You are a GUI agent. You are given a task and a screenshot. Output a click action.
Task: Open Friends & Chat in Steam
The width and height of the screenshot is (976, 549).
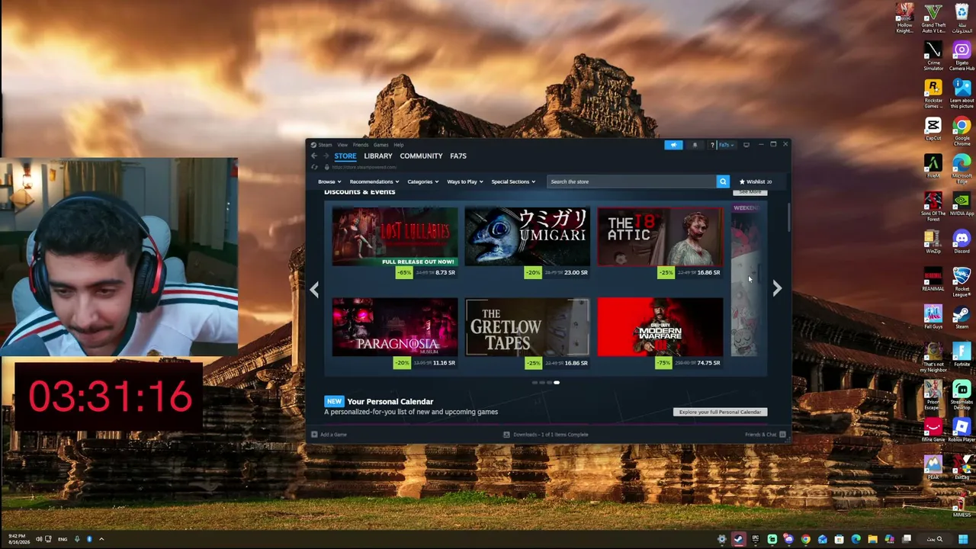coord(766,435)
